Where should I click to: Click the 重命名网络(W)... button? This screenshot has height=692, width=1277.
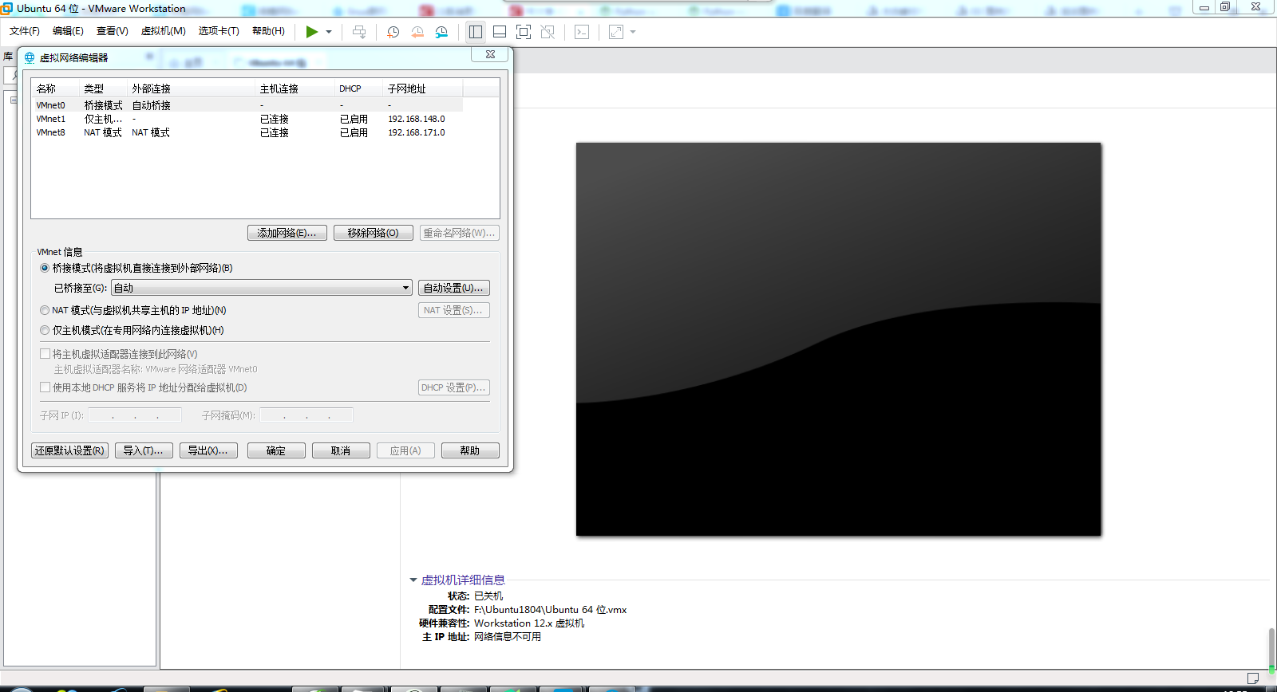tap(459, 233)
